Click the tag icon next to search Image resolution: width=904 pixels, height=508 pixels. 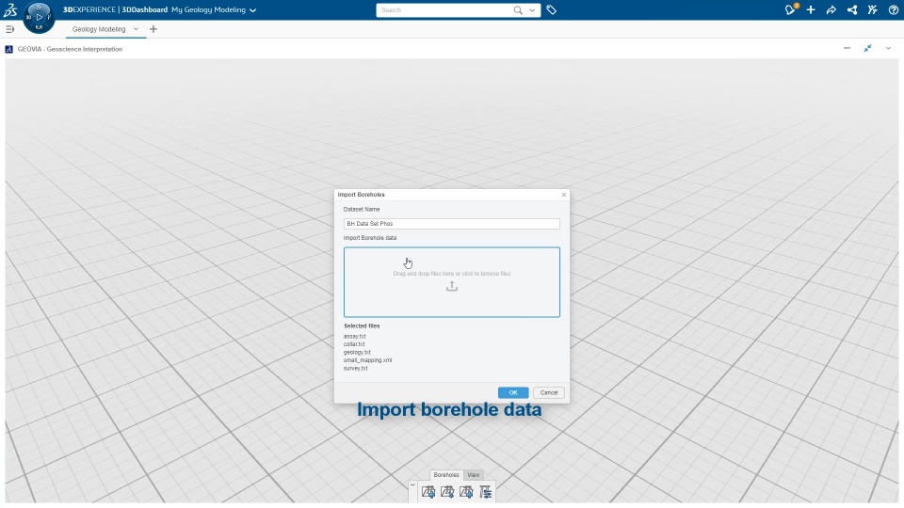(551, 9)
